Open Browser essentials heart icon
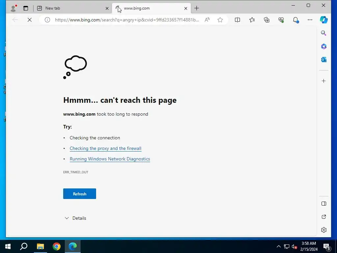 281,20
